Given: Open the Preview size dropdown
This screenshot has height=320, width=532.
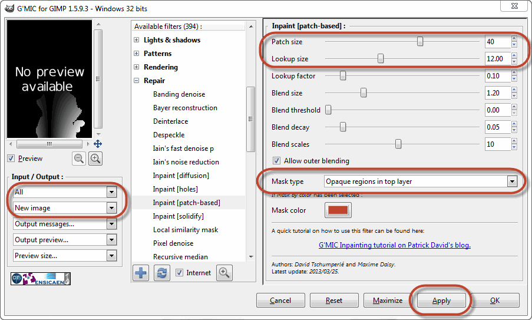Looking at the screenshot, I should 65,256.
